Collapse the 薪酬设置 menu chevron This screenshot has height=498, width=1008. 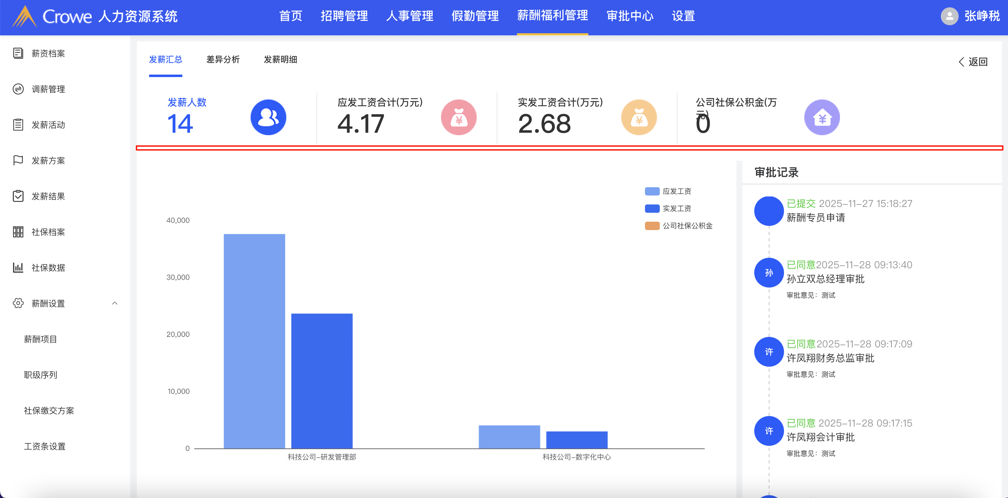click(x=115, y=303)
